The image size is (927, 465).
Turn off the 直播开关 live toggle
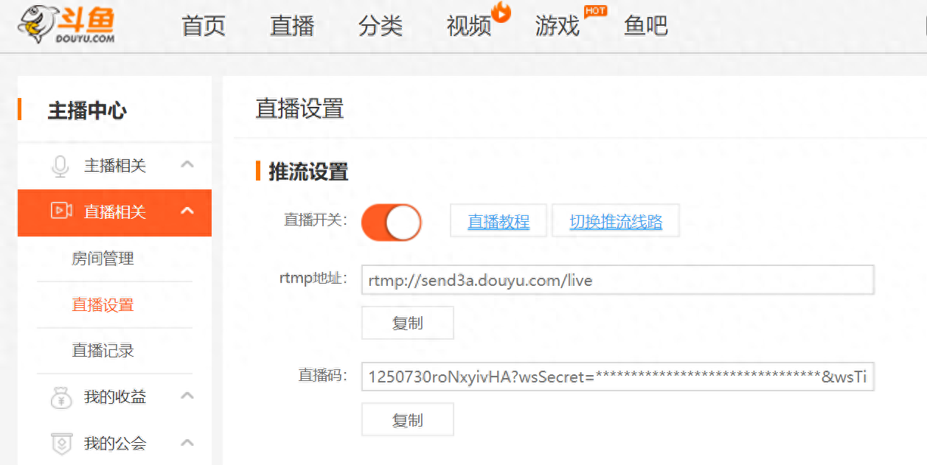(391, 222)
